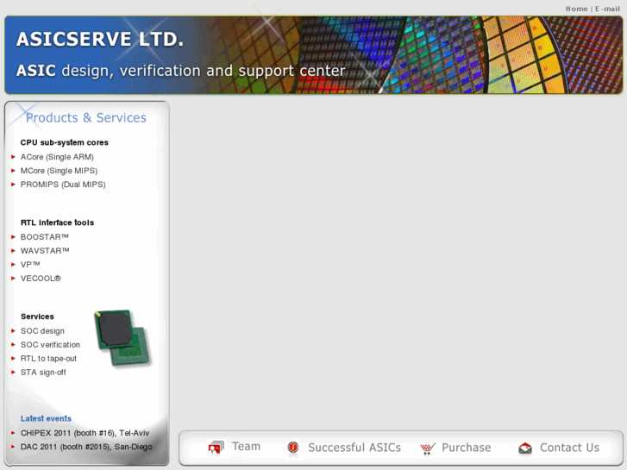Open the VP tool page

pos(30,265)
